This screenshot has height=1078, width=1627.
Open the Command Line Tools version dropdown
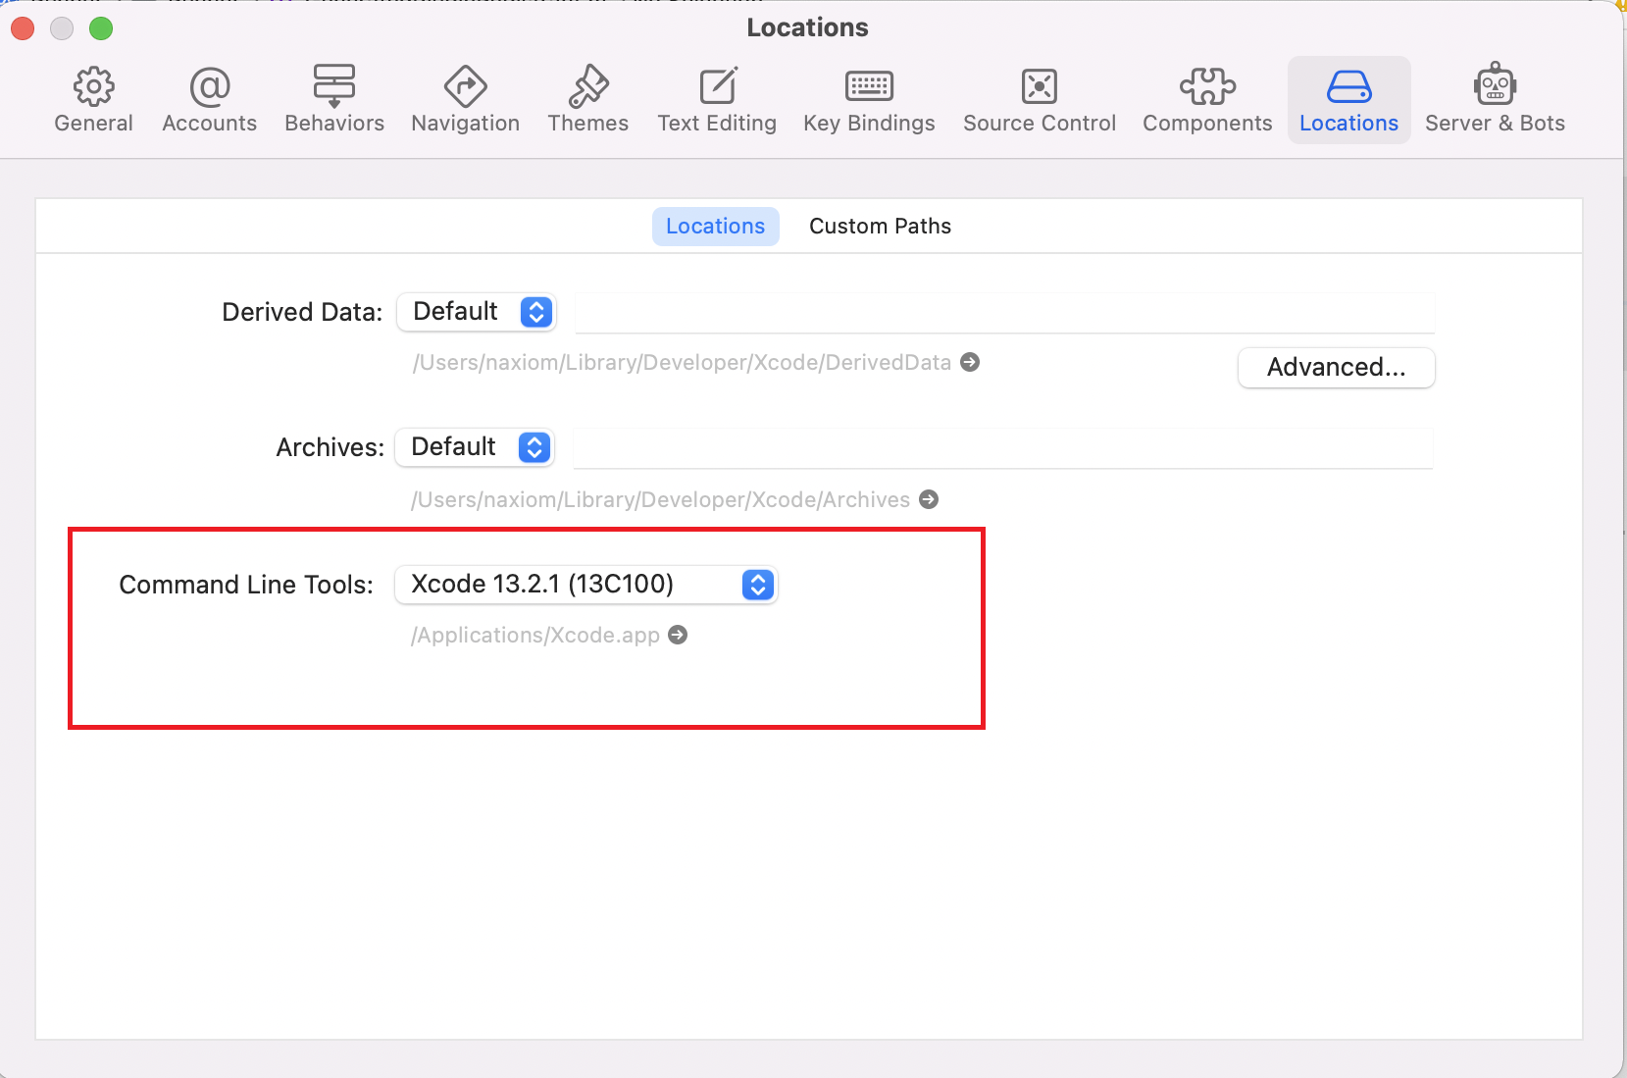click(585, 585)
